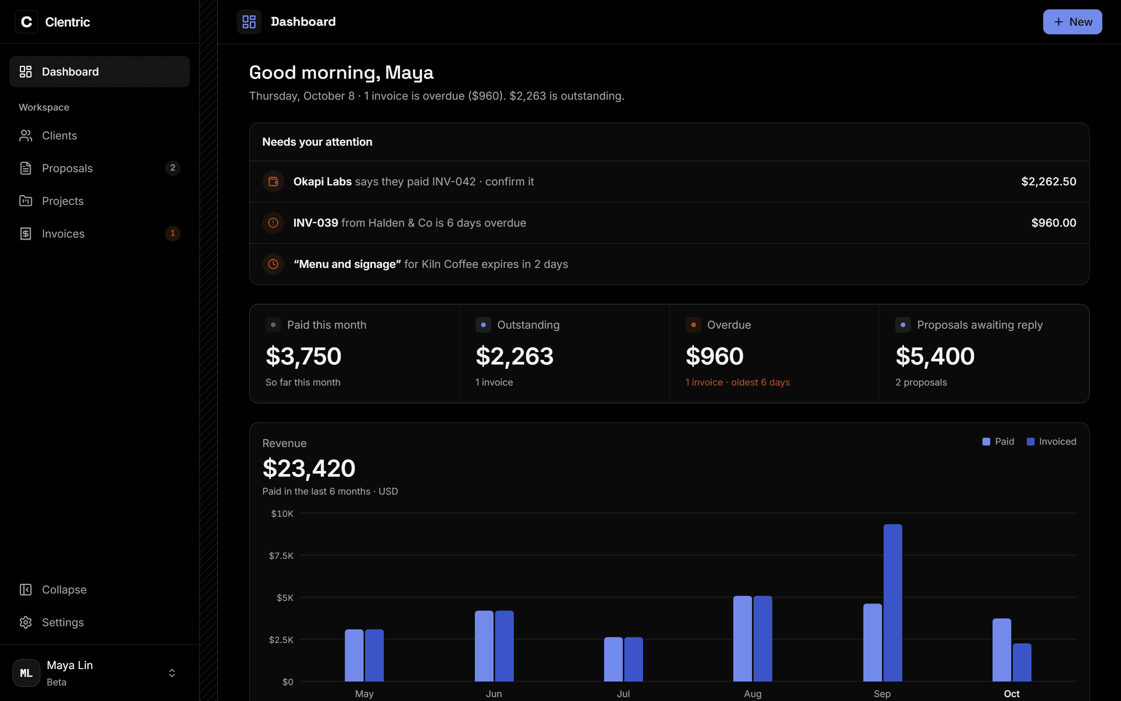Image resolution: width=1121 pixels, height=701 pixels.
Task: Click the Oct label on chart axis
Action: (x=1012, y=694)
